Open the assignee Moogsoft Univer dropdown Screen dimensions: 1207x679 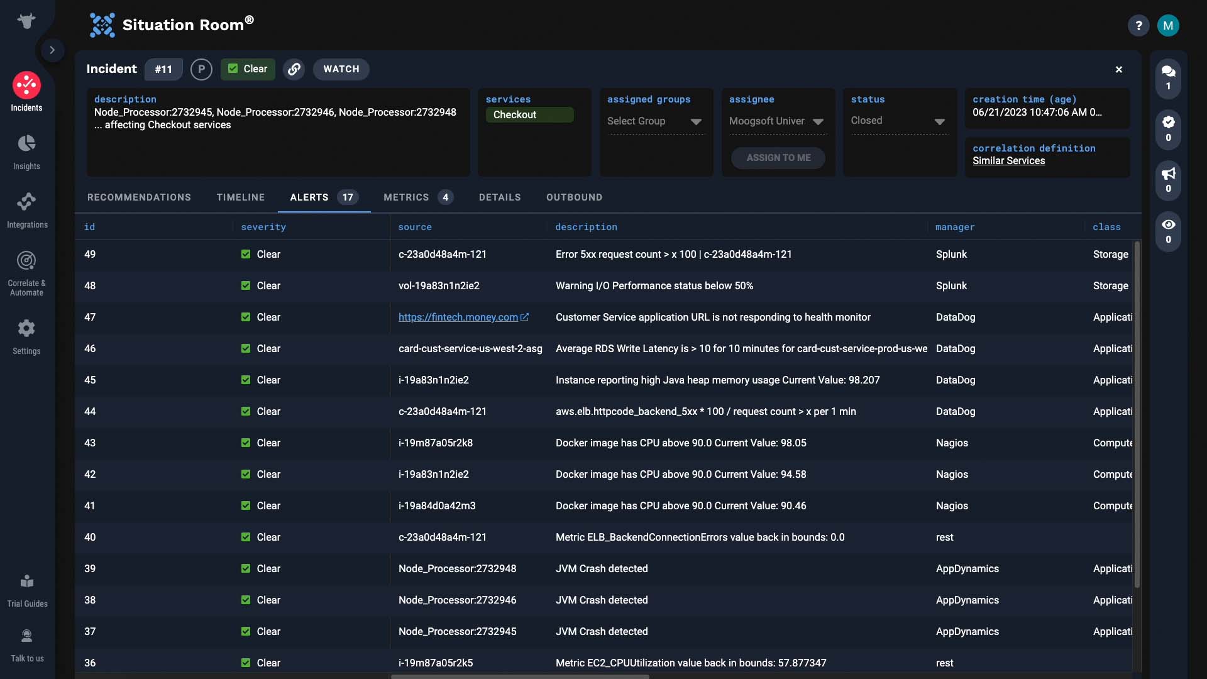click(x=776, y=121)
